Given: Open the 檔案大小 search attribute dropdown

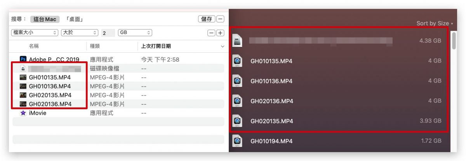Looking at the screenshot, I should pos(35,33).
